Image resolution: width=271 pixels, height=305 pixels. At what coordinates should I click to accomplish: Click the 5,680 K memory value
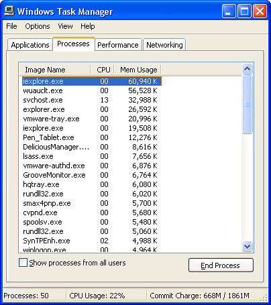coord(145,212)
